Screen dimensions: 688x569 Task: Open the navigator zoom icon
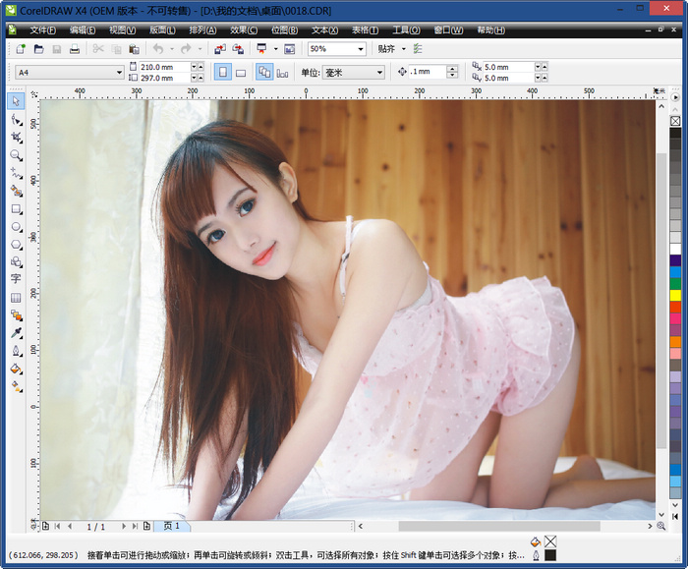[x=661, y=526]
